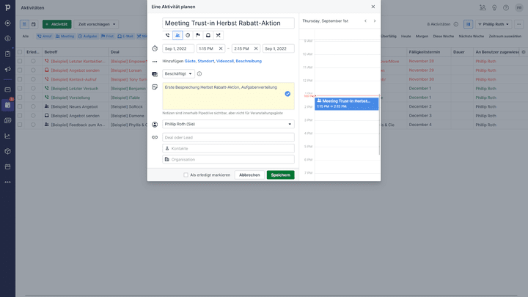Filter activities by Anruf
The height and width of the screenshot is (297, 528).
point(44,36)
